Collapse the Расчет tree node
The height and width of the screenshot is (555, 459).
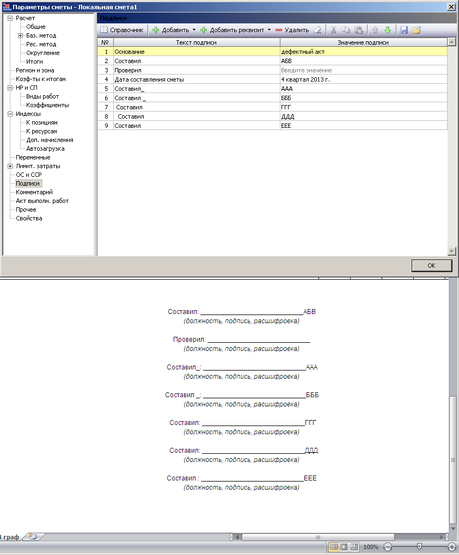coord(10,18)
